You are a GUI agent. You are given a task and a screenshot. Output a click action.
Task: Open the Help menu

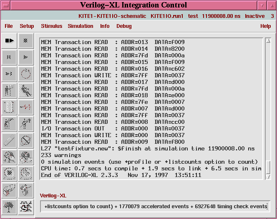click(x=265, y=26)
